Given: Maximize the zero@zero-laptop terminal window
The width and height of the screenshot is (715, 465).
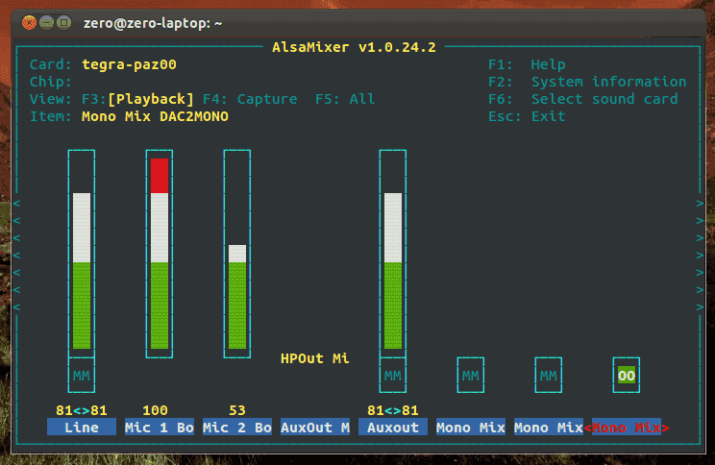Looking at the screenshot, I should click(x=63, y=22).
